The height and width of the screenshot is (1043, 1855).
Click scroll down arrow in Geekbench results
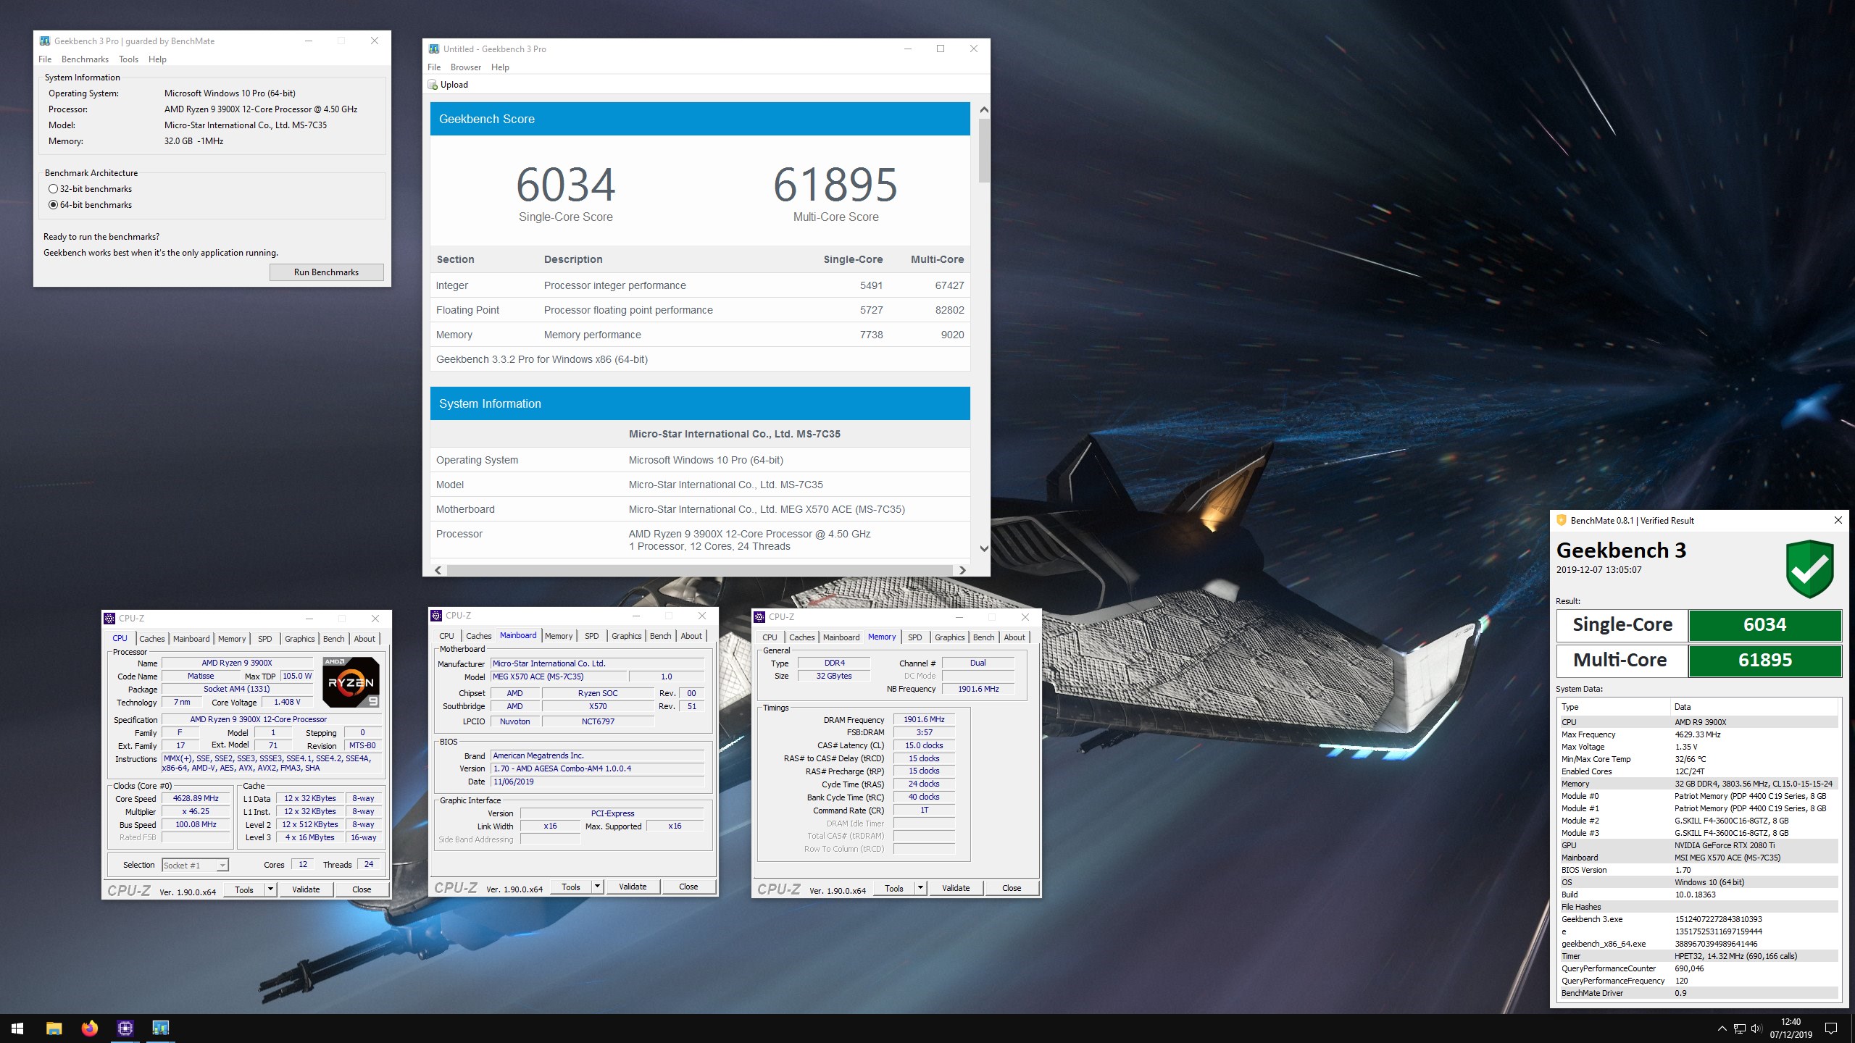click(x=984, y=548)
